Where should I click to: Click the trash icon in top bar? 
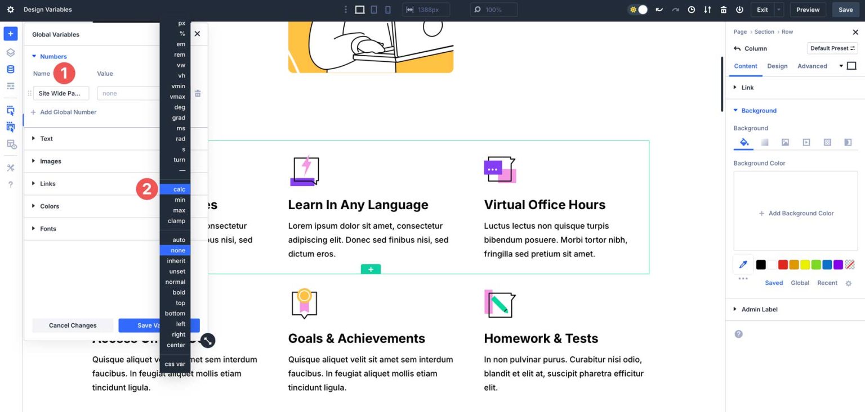pyautogui.click(x=724, y=10)
